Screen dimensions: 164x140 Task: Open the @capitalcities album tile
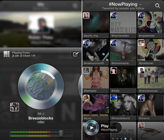coord(151,25)
